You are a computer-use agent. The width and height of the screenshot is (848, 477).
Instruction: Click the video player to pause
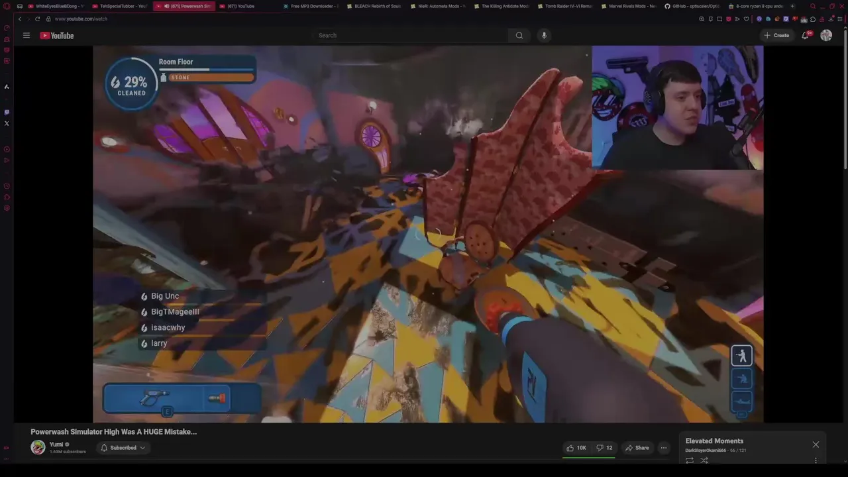tap(428, 234)
